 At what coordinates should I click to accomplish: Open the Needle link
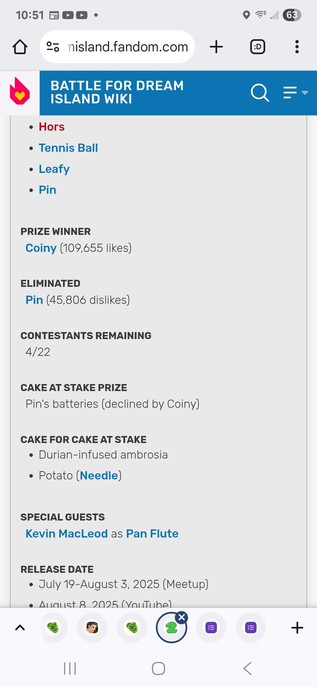(x=99, y=476)
